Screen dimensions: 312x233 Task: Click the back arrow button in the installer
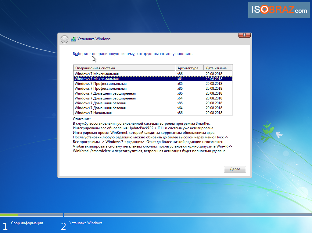64,39
